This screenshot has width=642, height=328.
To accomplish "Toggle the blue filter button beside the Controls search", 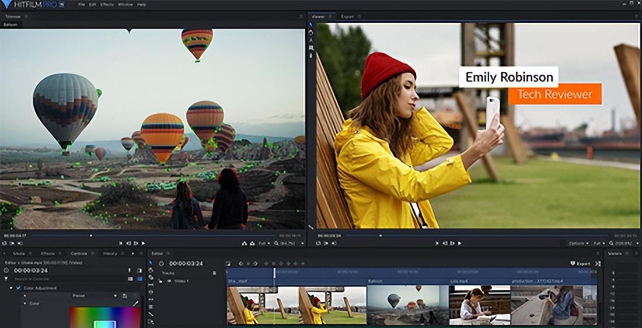I will 139,279.
